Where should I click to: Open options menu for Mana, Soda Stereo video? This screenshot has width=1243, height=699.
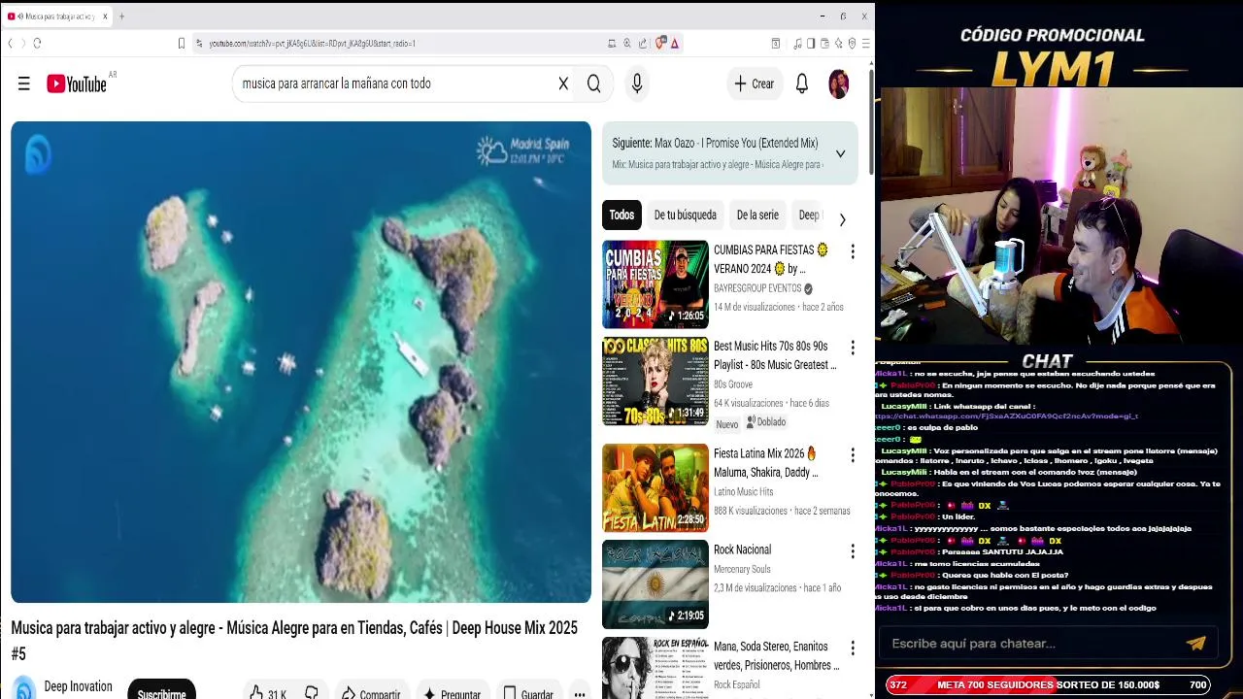(853, 648)
